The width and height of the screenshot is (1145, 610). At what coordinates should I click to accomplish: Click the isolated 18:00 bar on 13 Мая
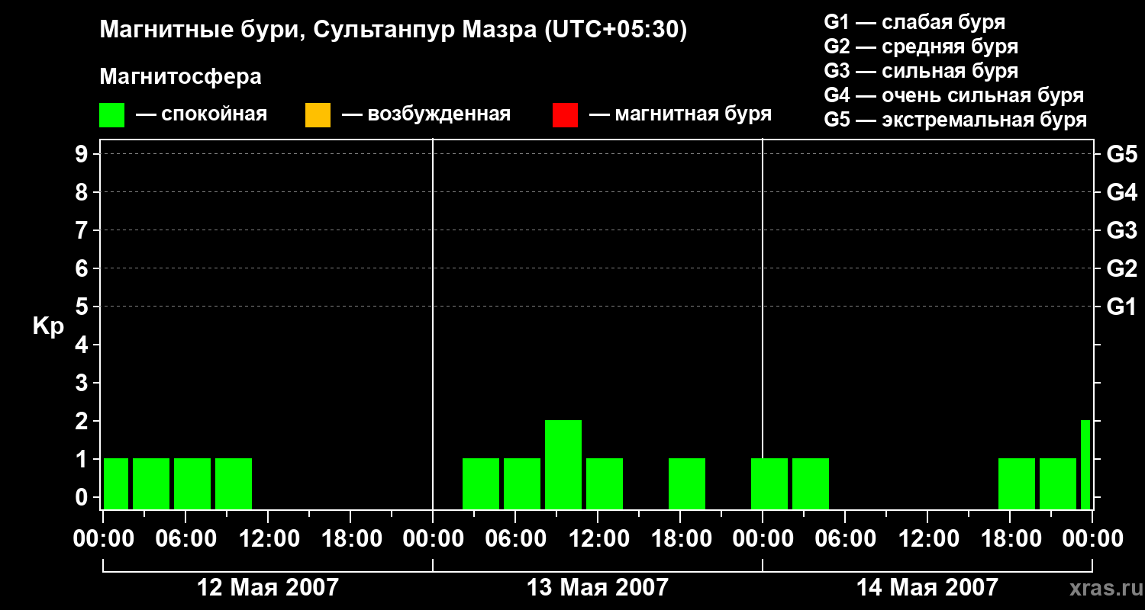tap(687, 483)
